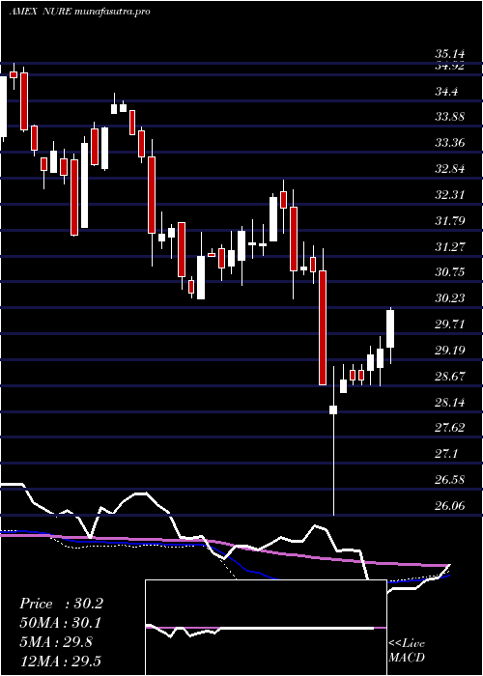The image size is (483, 676).
Task: Click the AMEX NURE munafasutra.pro title text
Action: tap(79, 12)
